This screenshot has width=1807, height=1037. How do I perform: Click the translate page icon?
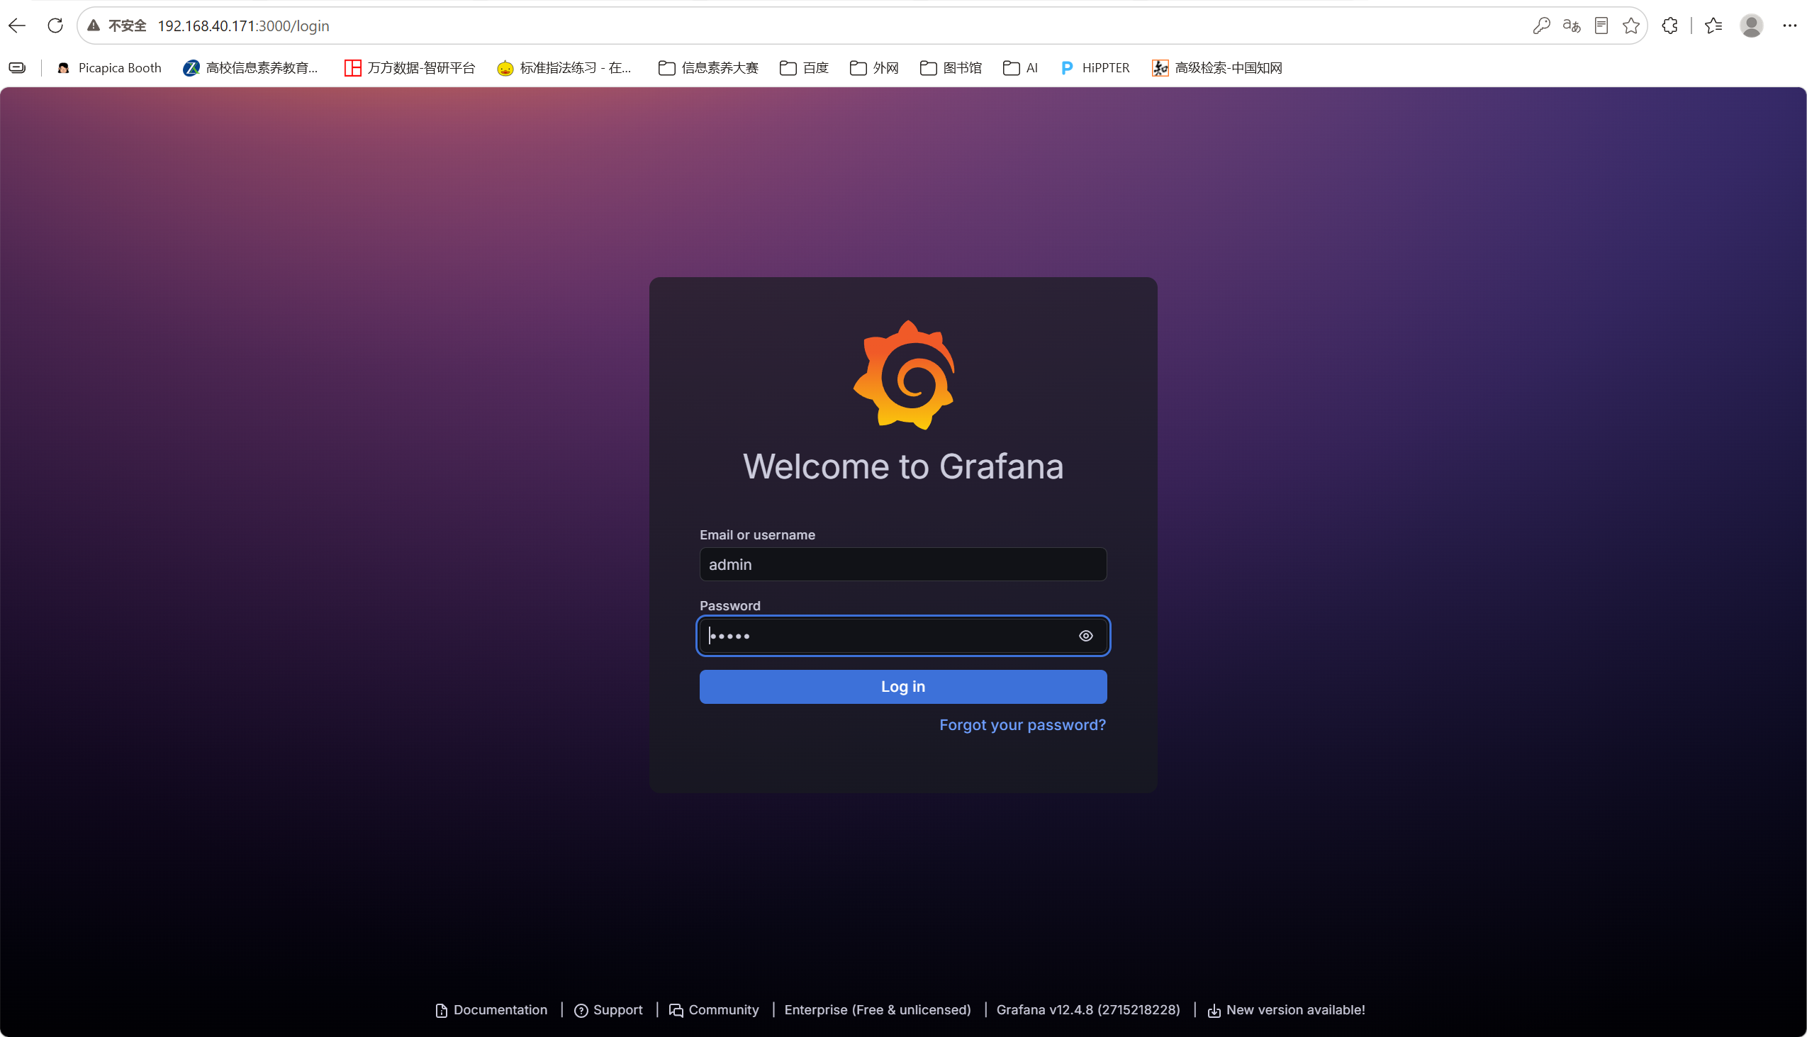tap(1571, 26)
